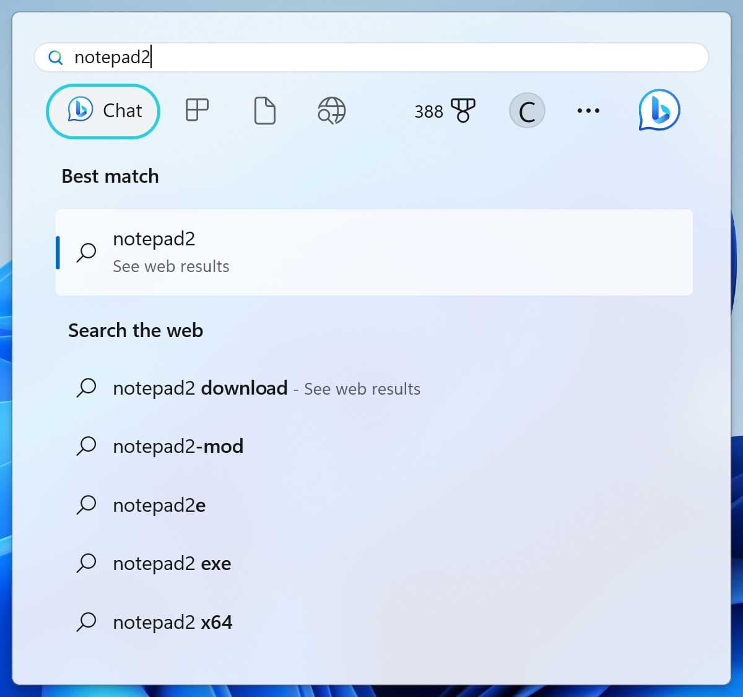Select the Documents filter icon

coord(265,111)
